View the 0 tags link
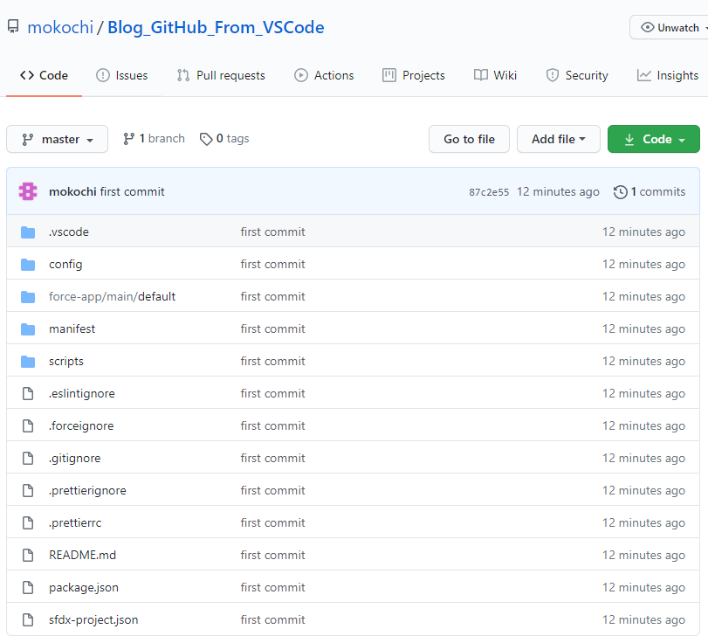The width and height of the screenshot is (708, 643). coord(224,139)
